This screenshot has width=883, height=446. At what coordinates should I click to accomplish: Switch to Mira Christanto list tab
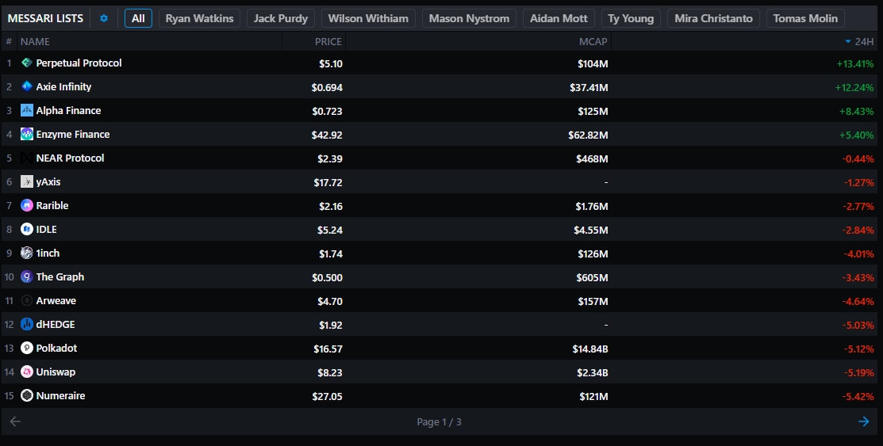713,18
